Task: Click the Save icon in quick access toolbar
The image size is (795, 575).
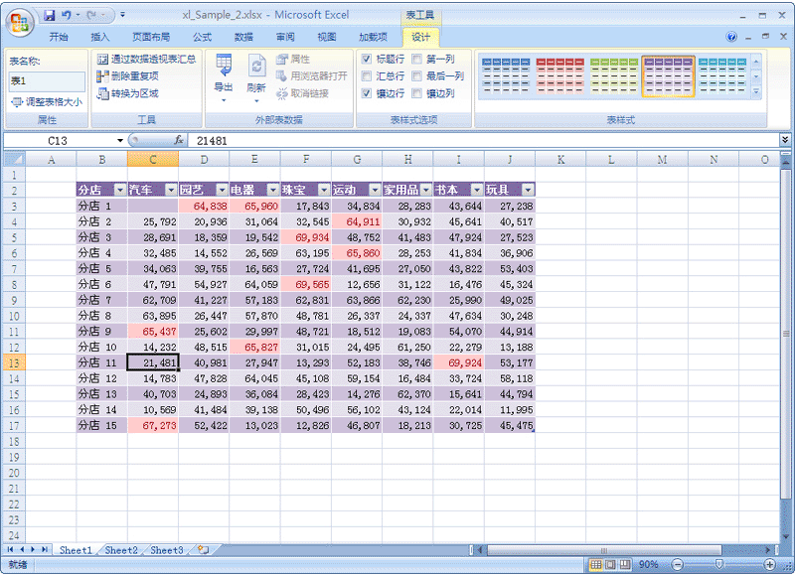Action: pos(49,16)
